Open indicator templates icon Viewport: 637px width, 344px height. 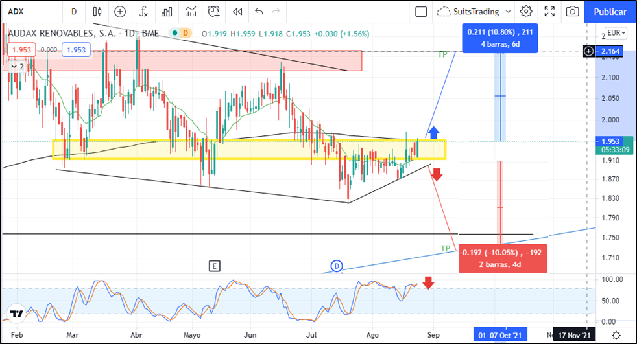pos(190,12)
